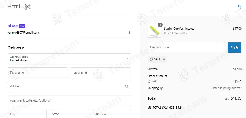Click the Delivery heading
This screenshot has height=118, width=246.
(16, 48)
